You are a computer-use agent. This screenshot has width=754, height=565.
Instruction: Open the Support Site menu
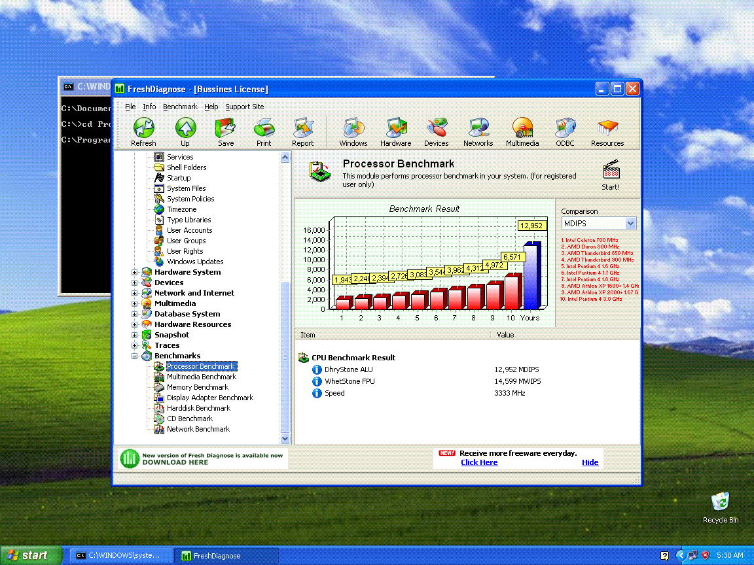pyautogui.click(x=245, y=107)
